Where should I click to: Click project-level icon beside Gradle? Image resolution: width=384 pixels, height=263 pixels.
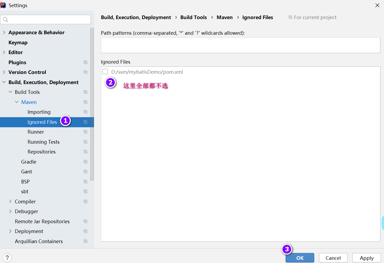click(86, 162)
